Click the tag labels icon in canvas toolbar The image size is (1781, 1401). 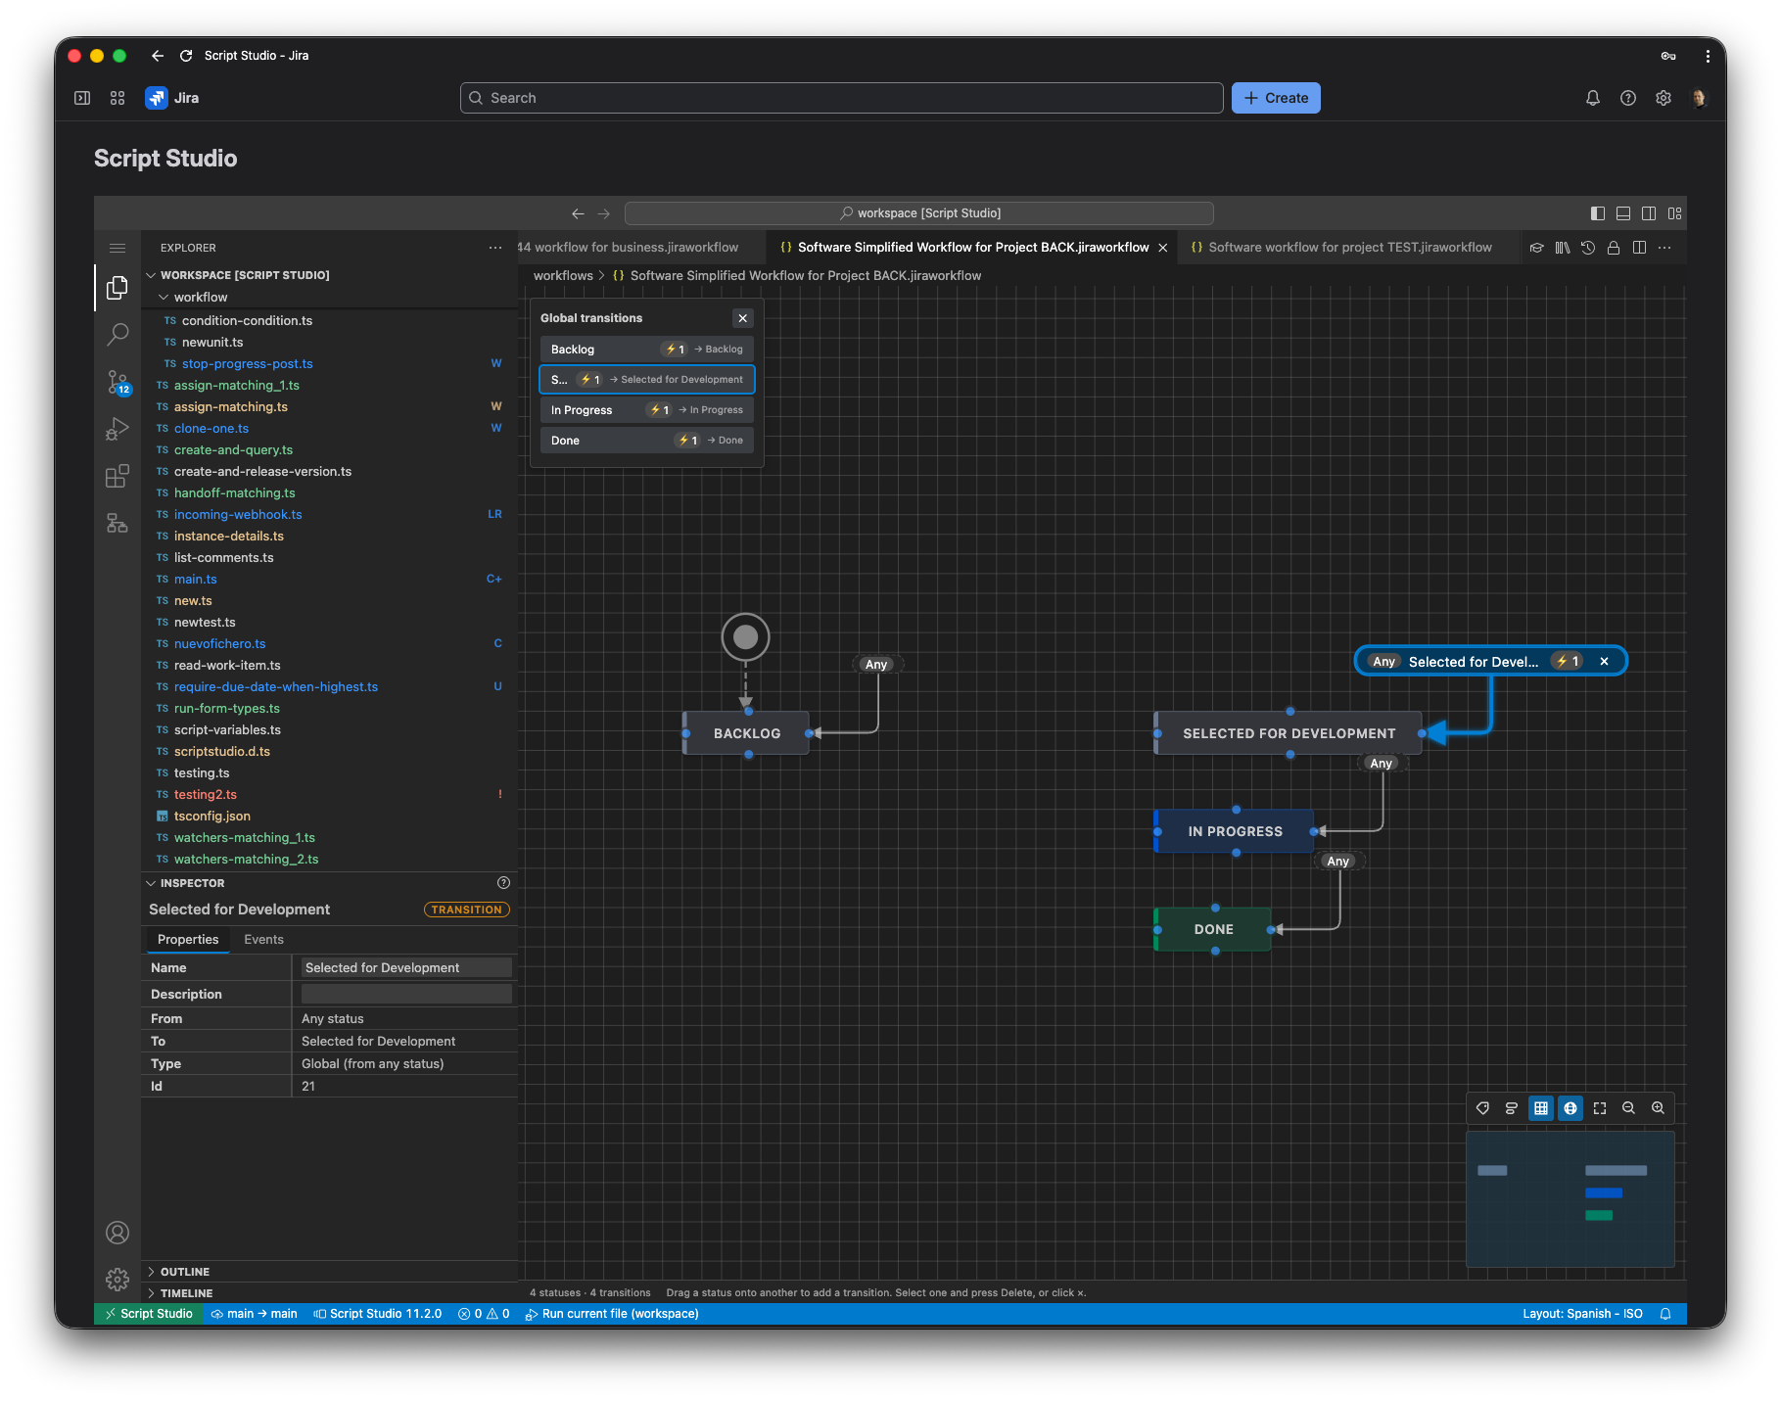click(x=1482, y=1108)
